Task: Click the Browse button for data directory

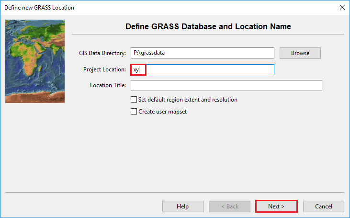Action: point(300,53)
